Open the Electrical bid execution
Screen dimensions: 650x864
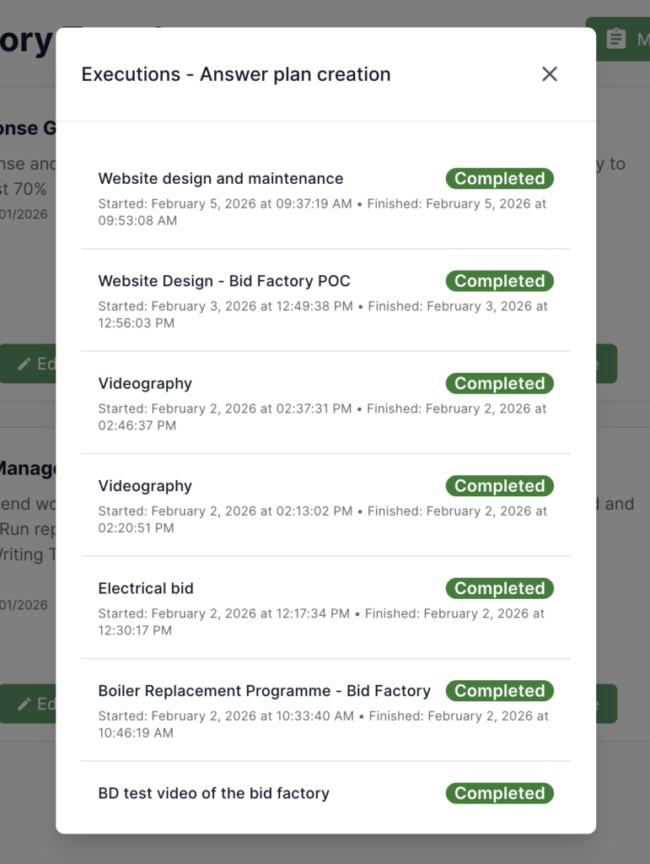coord(146,588)
